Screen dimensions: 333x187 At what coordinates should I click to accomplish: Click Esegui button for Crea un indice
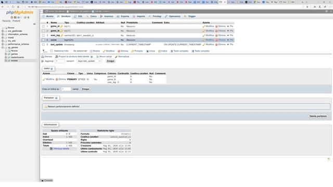[x=85, y=89]
